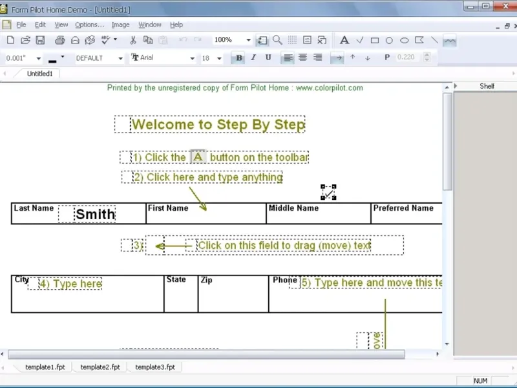Align text right
This screenshot has height=388, width=517.
(x=317, y=58)
